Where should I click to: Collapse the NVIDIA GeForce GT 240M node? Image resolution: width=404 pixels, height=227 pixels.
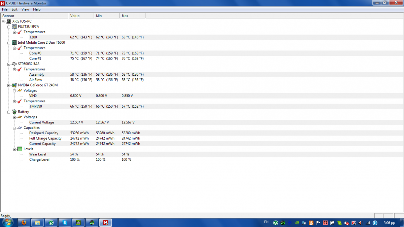pyautogui.click(x=9, y=85)
